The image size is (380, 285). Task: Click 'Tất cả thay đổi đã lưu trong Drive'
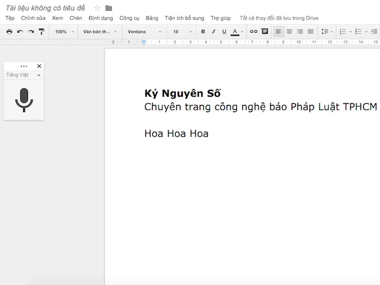(278, 18)
